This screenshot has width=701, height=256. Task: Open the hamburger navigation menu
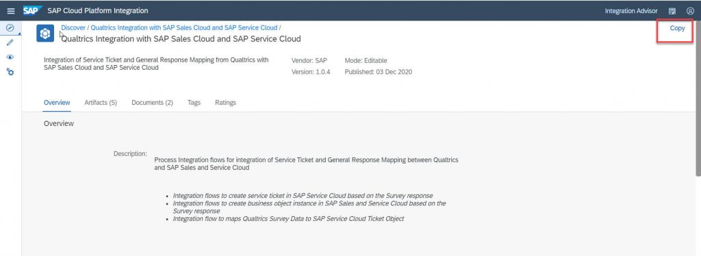coord(11,11)
